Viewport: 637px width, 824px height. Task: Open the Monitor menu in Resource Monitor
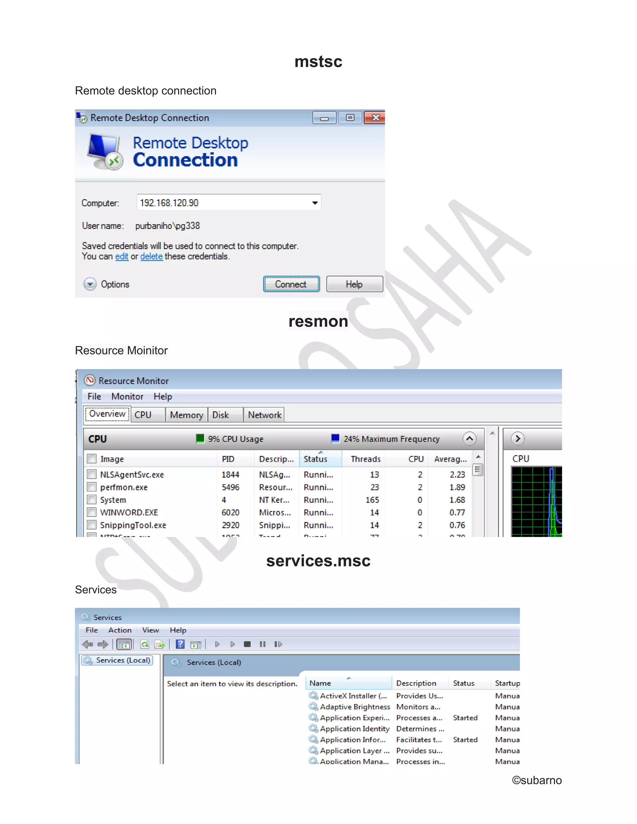(x=127, y=396)
